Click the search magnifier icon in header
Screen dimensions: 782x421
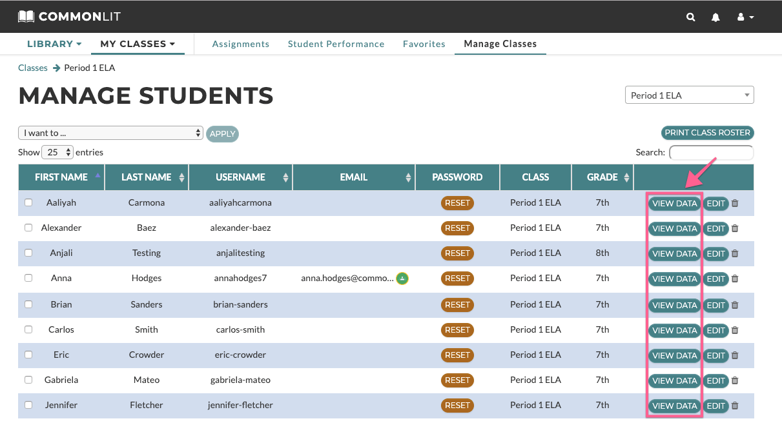coord(691,17)
